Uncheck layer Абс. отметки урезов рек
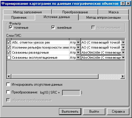 [x=9, y=42]
